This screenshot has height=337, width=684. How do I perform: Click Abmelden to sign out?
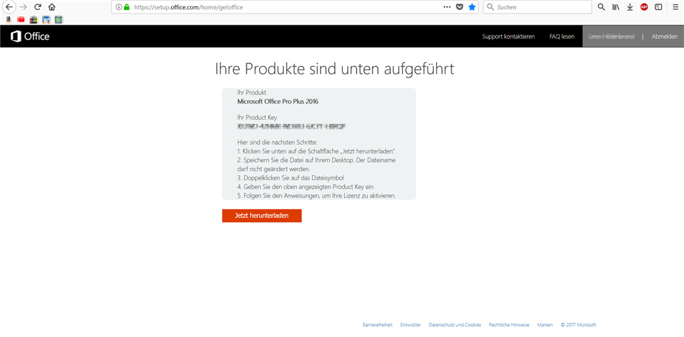point(665,37)
